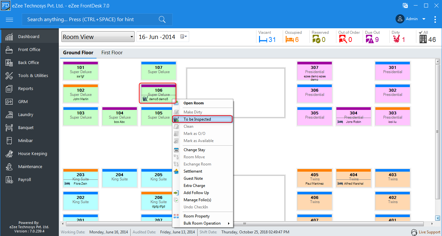Select the Ground Floor tab
Viewport: 442px width, 236px height.
[x=78, y=52]
